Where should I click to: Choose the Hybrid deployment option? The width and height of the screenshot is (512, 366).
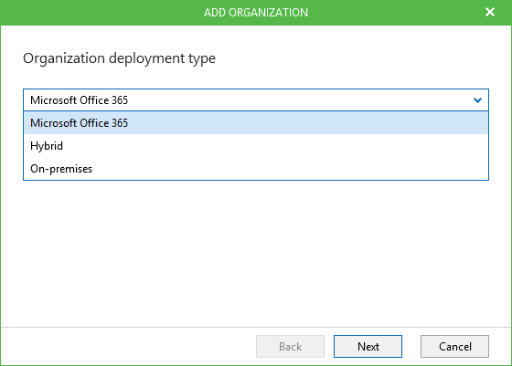256,146
